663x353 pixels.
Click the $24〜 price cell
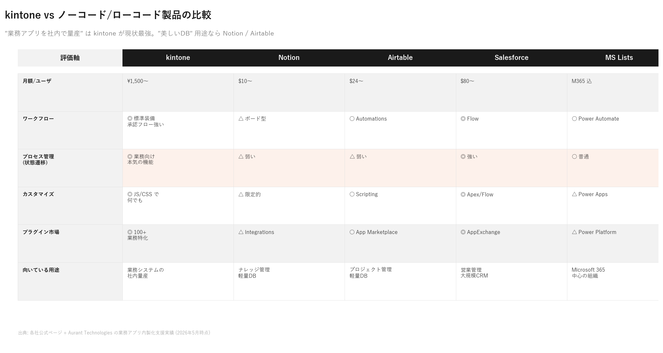[400, 92]
